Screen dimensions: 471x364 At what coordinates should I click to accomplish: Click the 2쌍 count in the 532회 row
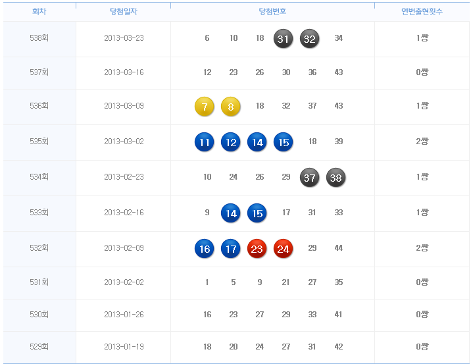tap(422, 248)
